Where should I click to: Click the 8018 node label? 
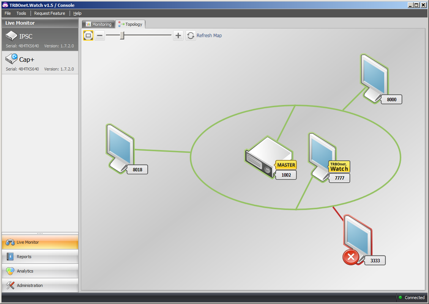(137, 169)
